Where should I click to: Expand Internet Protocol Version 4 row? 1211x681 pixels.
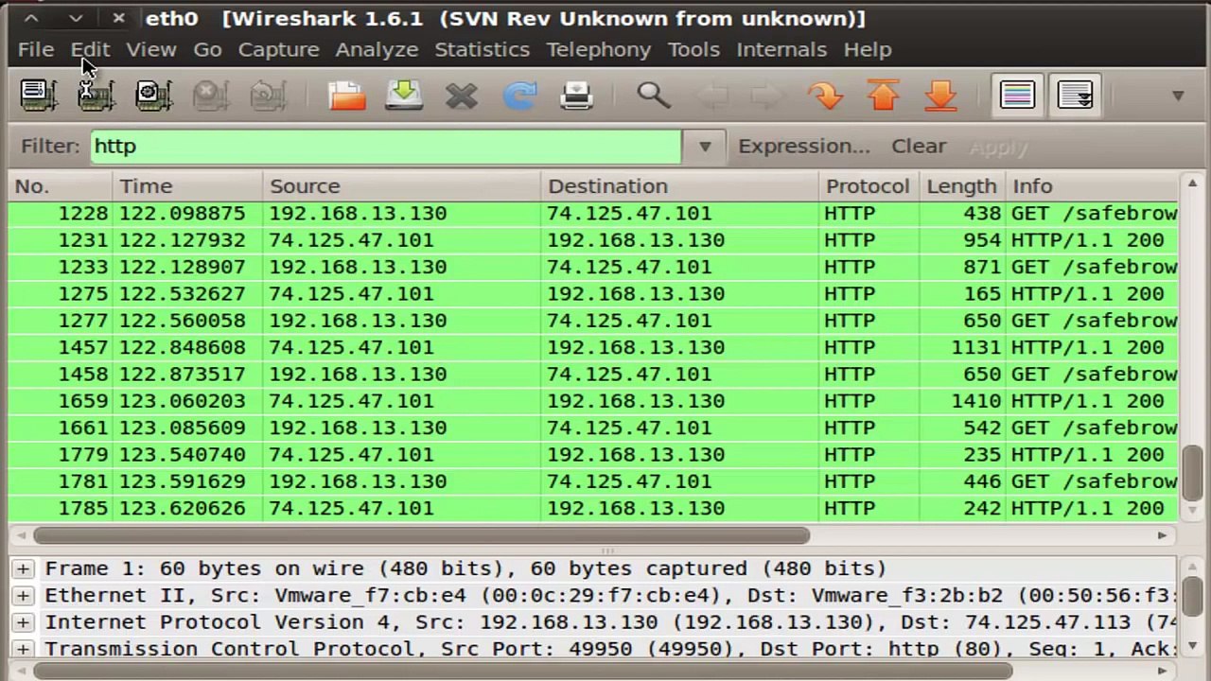(x=23, y=622)
